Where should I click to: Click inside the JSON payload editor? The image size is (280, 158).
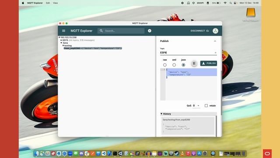point(191,84)
